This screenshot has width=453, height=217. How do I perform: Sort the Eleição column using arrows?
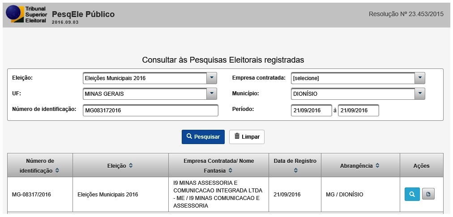coord(131,166)
